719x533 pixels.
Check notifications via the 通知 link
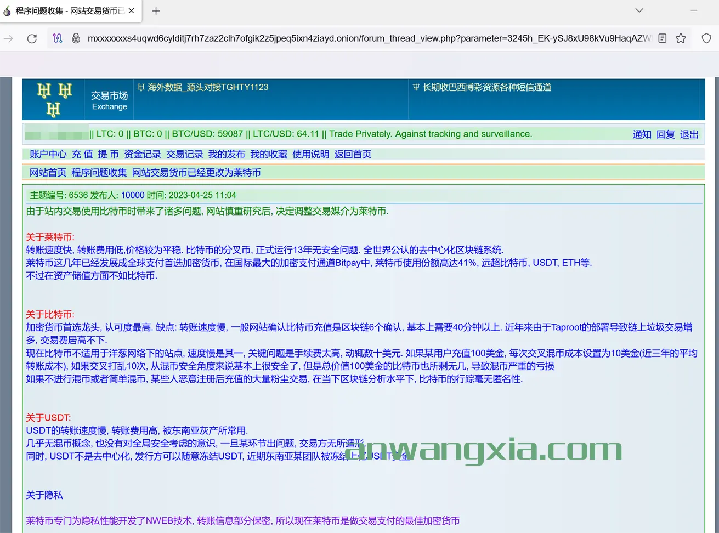[642, 134]
